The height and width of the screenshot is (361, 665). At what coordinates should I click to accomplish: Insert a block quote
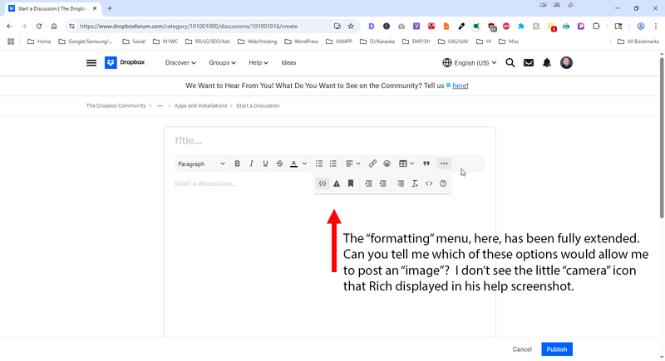point(426,163)
